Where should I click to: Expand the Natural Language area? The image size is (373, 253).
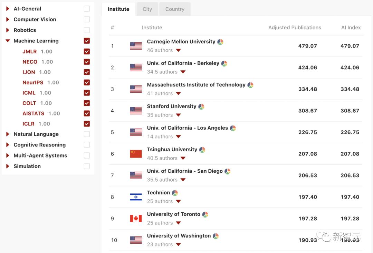pyautogui.click(x=8, y=134)
